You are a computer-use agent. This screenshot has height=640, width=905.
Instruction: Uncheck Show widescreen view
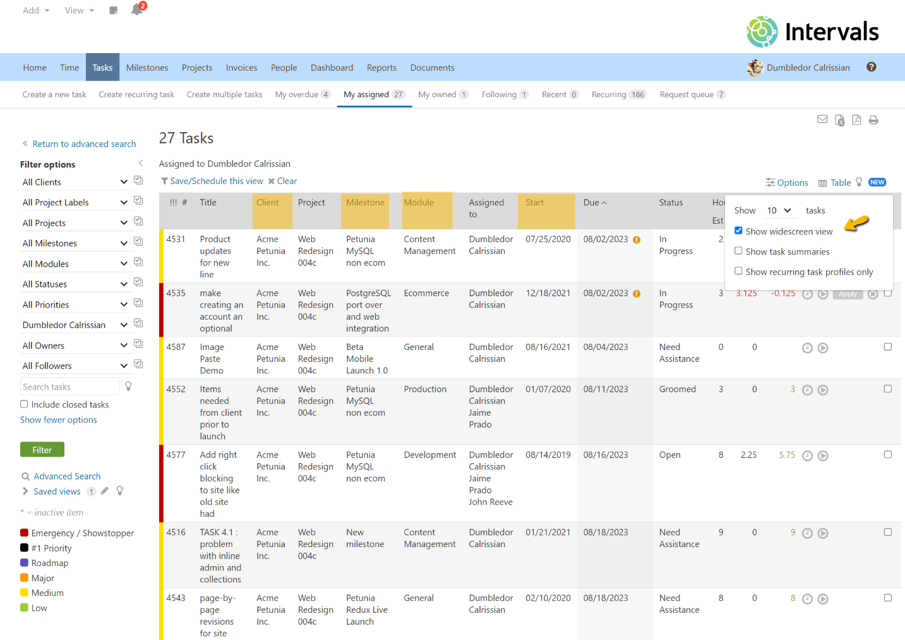(738, 231)
